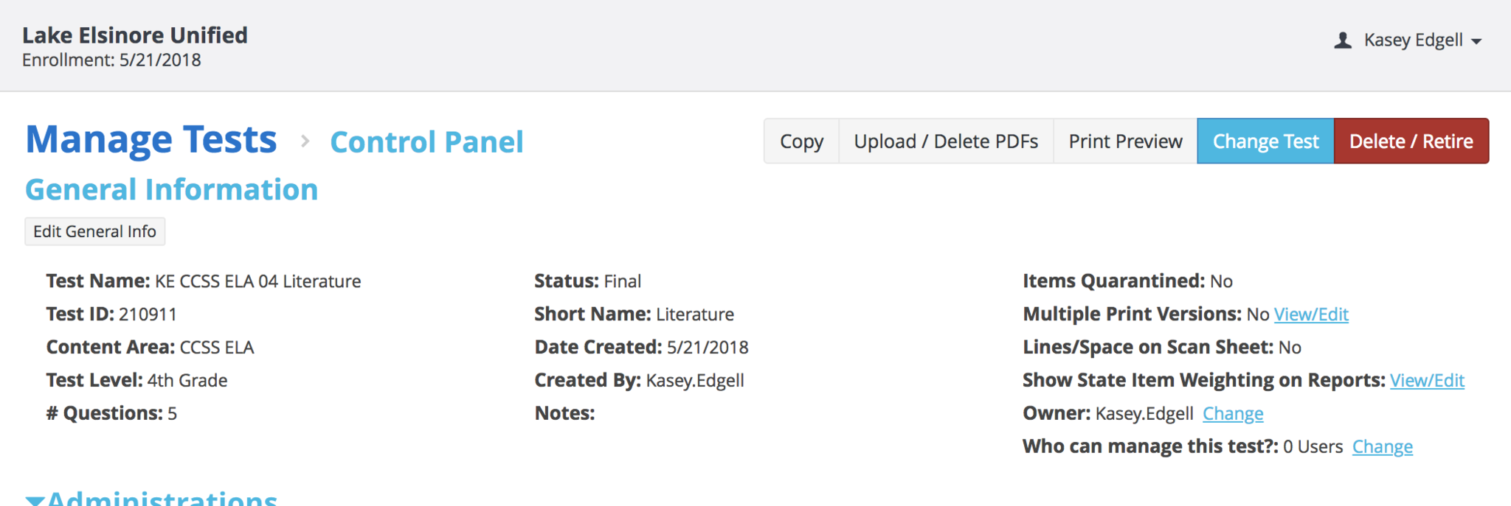1511x506 pixels.
Task: Open Print Preview
Action: (1125, 141)
